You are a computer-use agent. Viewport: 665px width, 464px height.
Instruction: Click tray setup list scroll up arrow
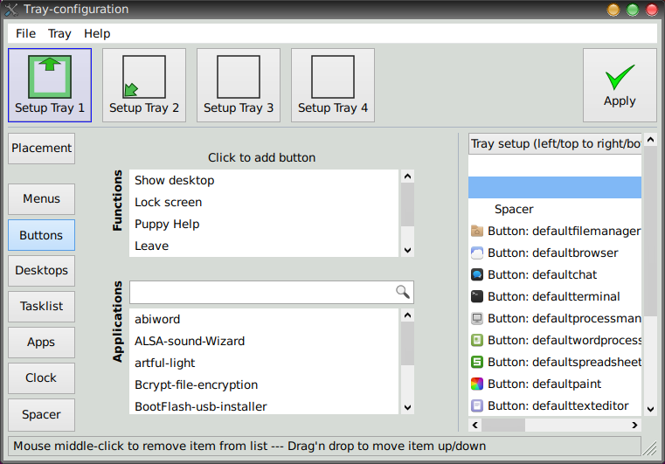click(x=650, y=140)
